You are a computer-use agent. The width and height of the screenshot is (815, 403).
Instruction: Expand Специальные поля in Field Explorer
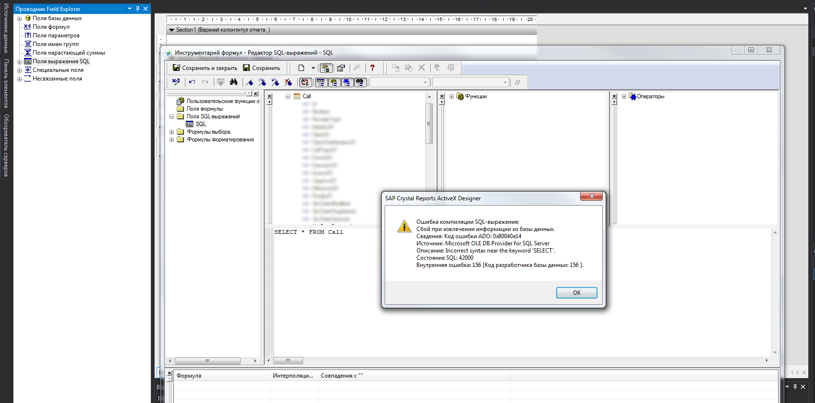20,70
